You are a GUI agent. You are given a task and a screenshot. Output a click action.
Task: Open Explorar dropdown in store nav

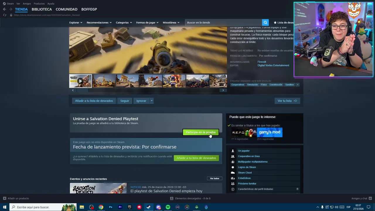point(76,23)
